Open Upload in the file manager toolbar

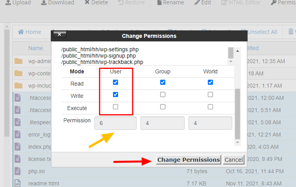point(18,2)
